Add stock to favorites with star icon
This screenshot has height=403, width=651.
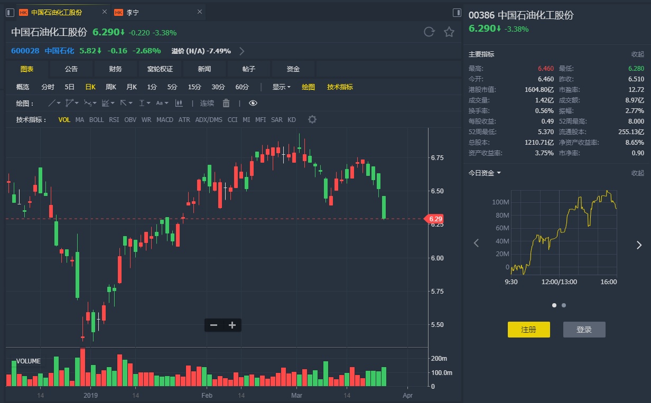click(449, 32)
